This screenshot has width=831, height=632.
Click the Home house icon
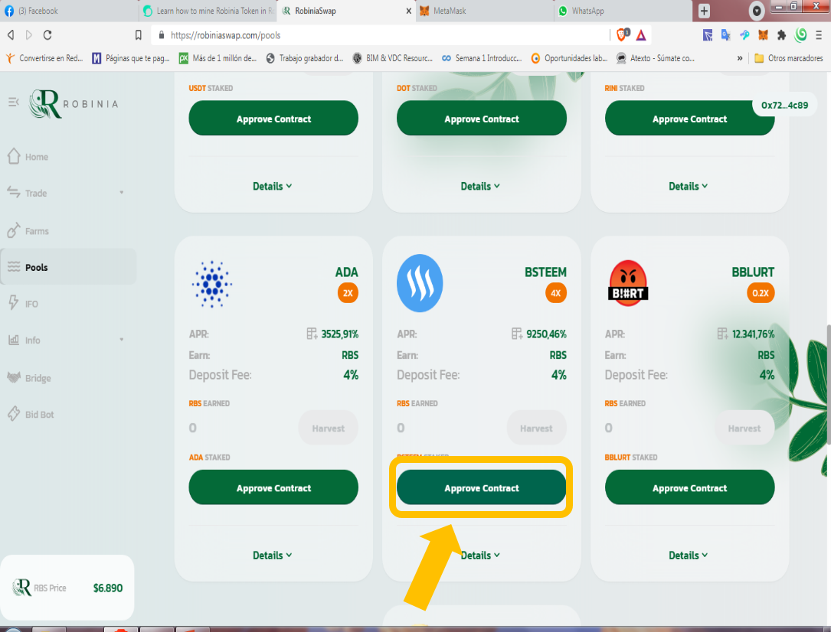(x=14, y=156)
